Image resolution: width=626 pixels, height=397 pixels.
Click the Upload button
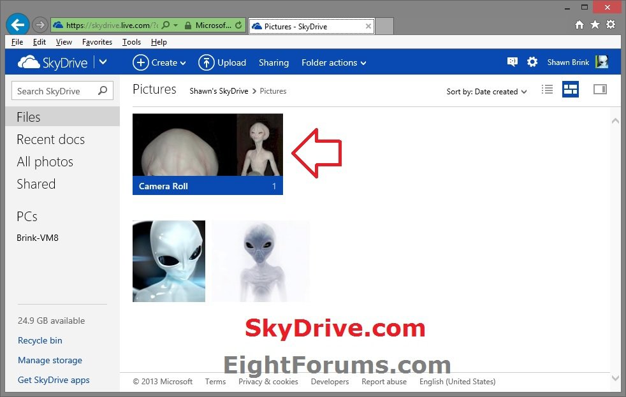point(222,62)
